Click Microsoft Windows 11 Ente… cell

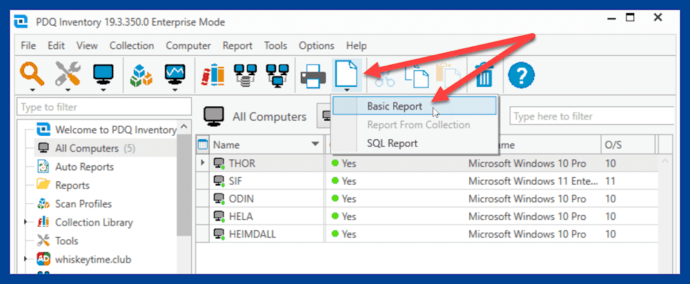(533, 181)
